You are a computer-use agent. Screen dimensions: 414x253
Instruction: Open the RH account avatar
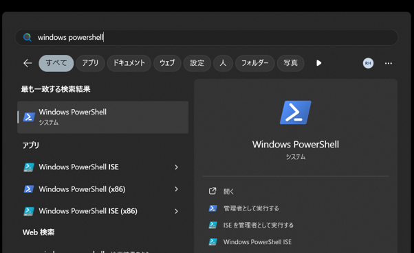click(368, 63)
